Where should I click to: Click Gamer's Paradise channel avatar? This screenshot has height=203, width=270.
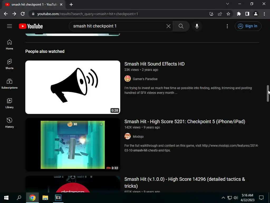[128, 79]
